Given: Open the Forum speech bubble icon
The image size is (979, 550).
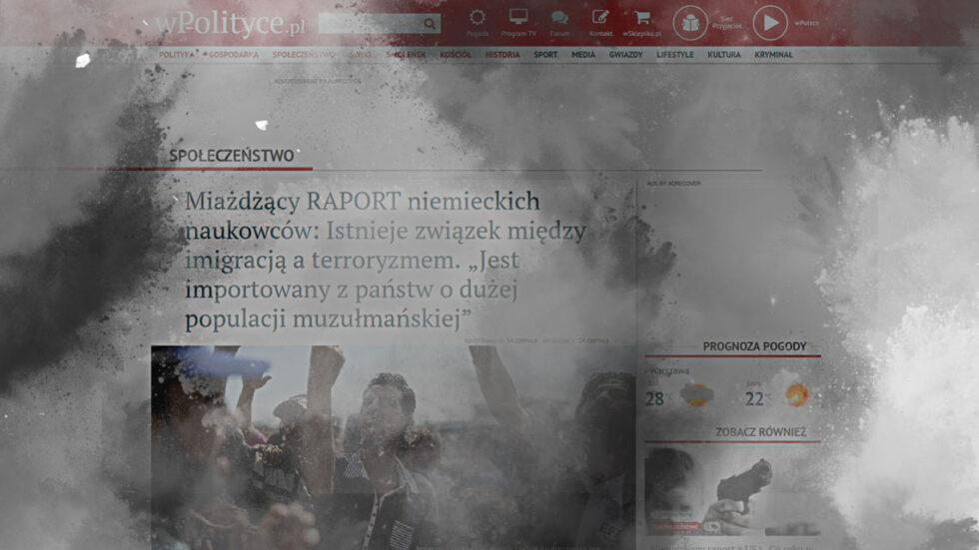Looking at the screenshot, I should point(559,18).
